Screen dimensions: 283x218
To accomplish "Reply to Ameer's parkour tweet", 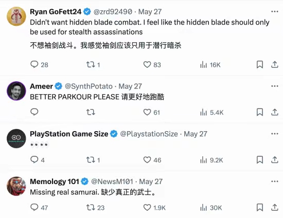I will tap(34, 112).
